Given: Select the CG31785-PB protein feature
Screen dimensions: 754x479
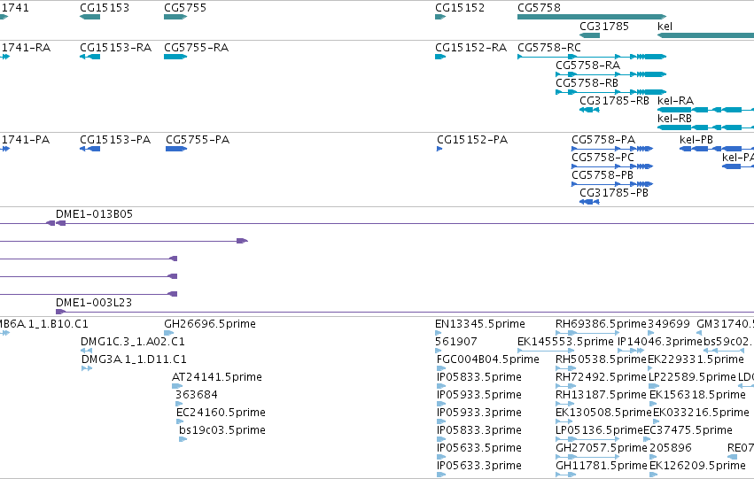Looking at the screenshot, I should (589, 202).
